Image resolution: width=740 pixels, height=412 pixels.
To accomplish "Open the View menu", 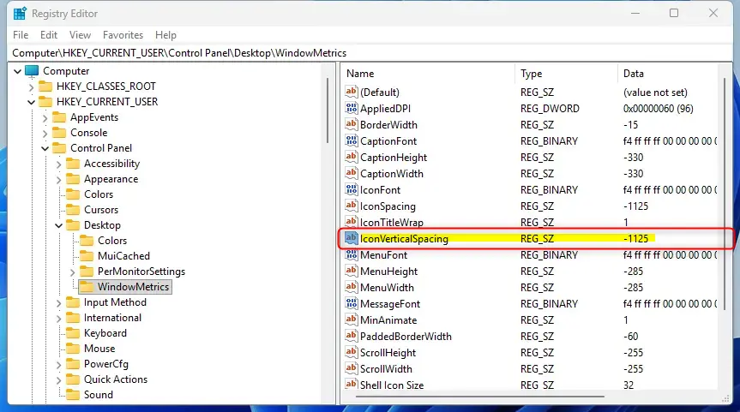I will coord(80,35).
